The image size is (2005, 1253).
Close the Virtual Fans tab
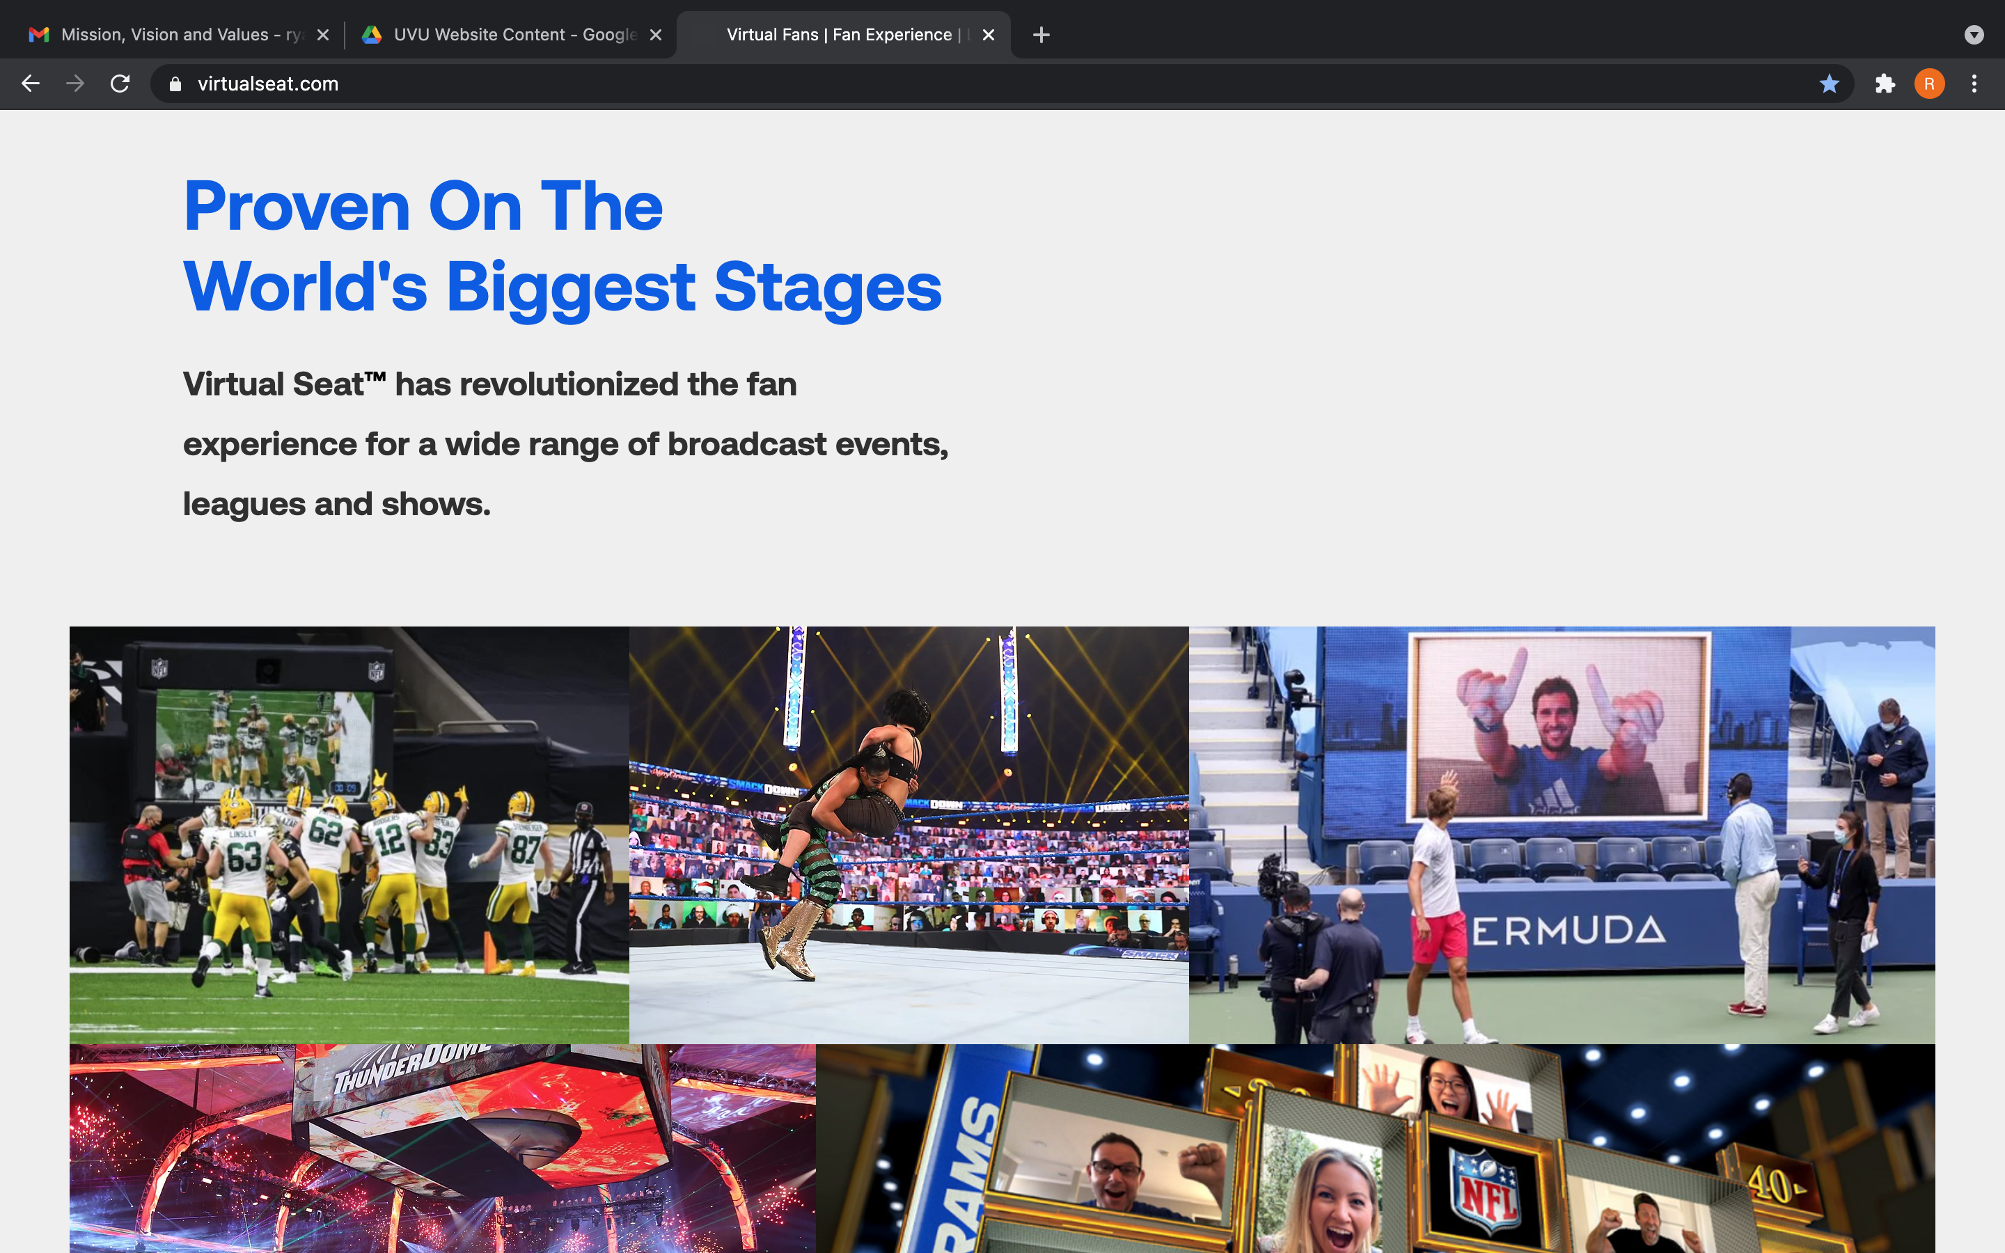coord(988,35)
